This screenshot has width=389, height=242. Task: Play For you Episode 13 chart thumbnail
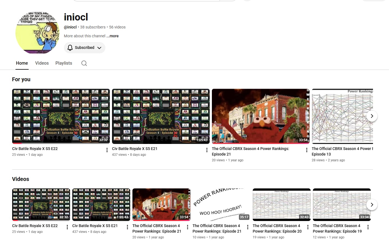tap(342, 116)
